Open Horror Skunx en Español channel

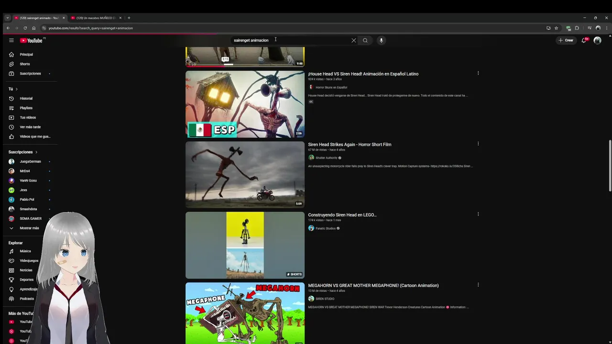pos(331,87)
